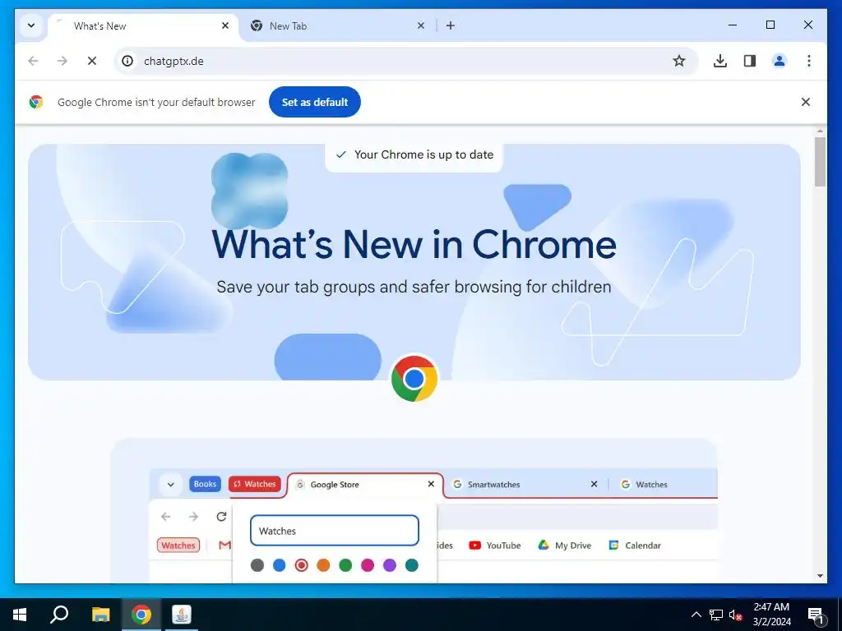The width and height of the screenshot is (842, 631).
Task: Toggle the Chrome side panel
Action: pyautogui.click(x=750, y=61)
